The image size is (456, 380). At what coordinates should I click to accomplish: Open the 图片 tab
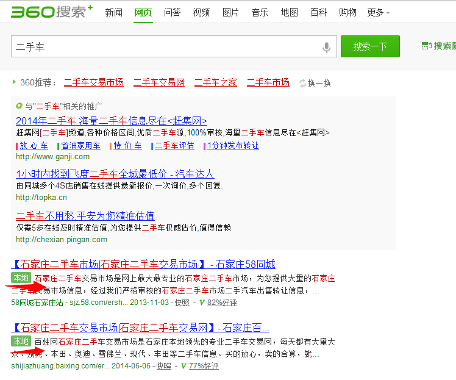point(230,13)
